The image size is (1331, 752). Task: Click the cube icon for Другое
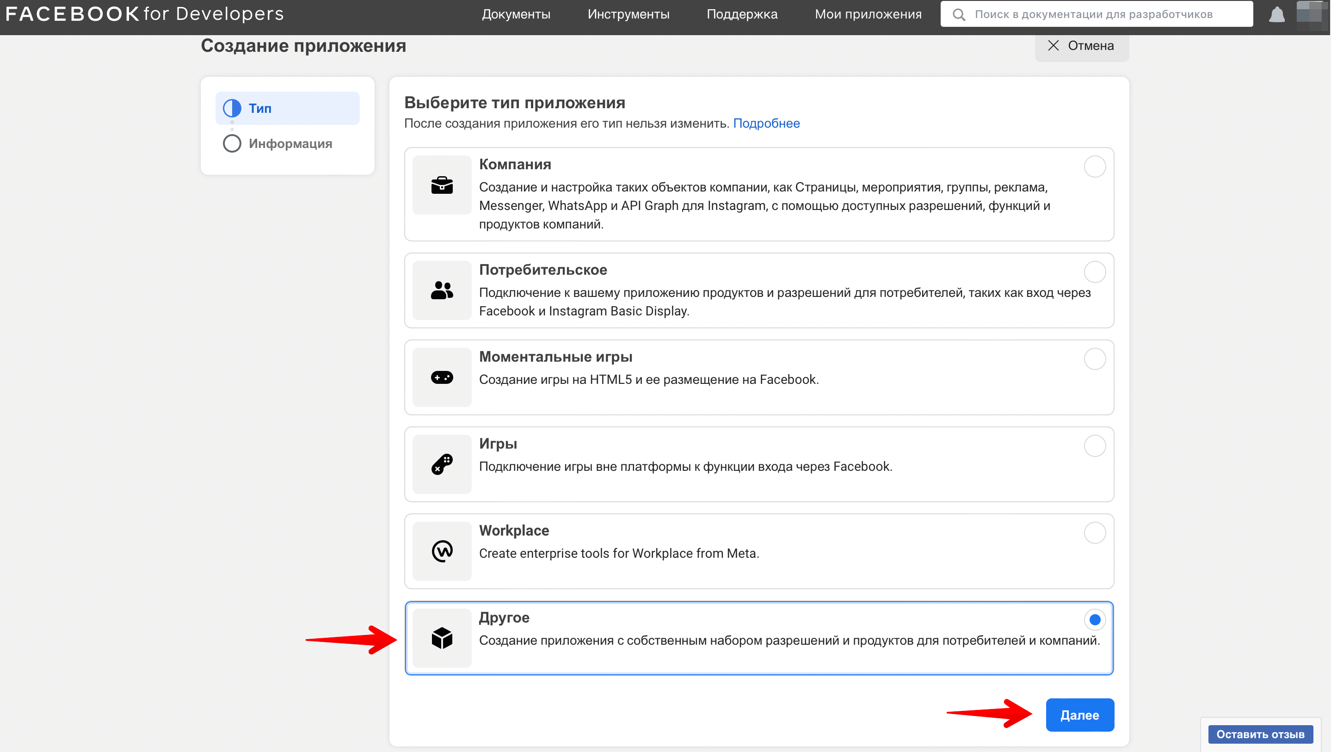click(442, 638)
